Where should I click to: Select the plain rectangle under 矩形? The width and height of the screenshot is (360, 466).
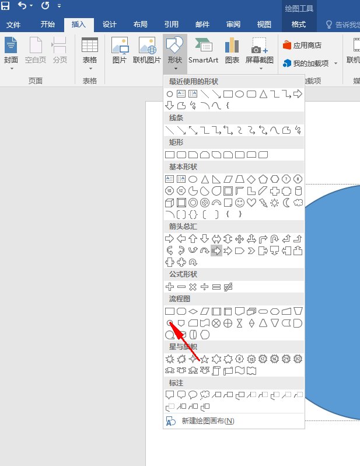click(170, 155)
